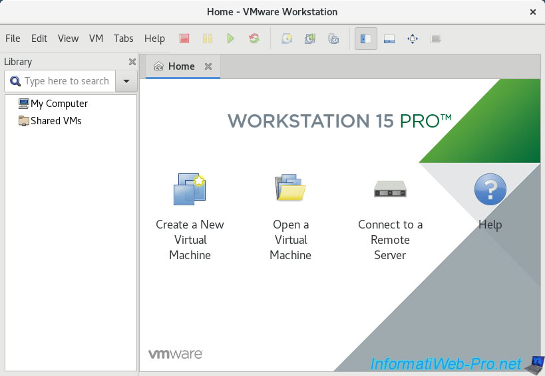Click the yellow Suspend toolbar icon
This screenshot has height=376, width=545.
point(208,39)
